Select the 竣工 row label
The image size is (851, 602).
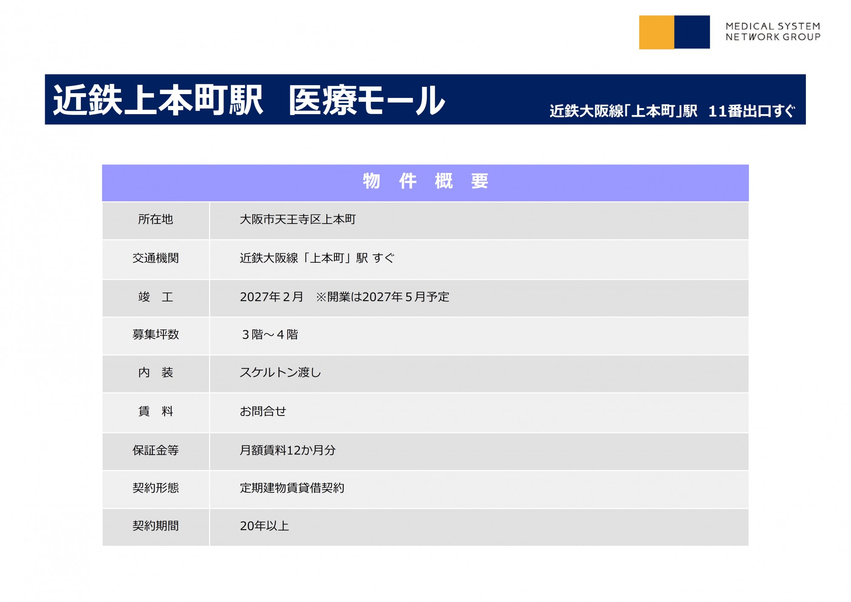click(155, 297)
